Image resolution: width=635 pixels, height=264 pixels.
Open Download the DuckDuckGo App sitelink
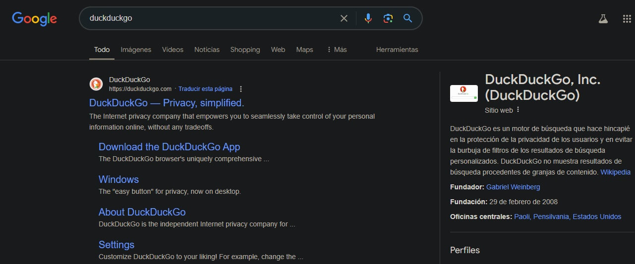[170, 147]
